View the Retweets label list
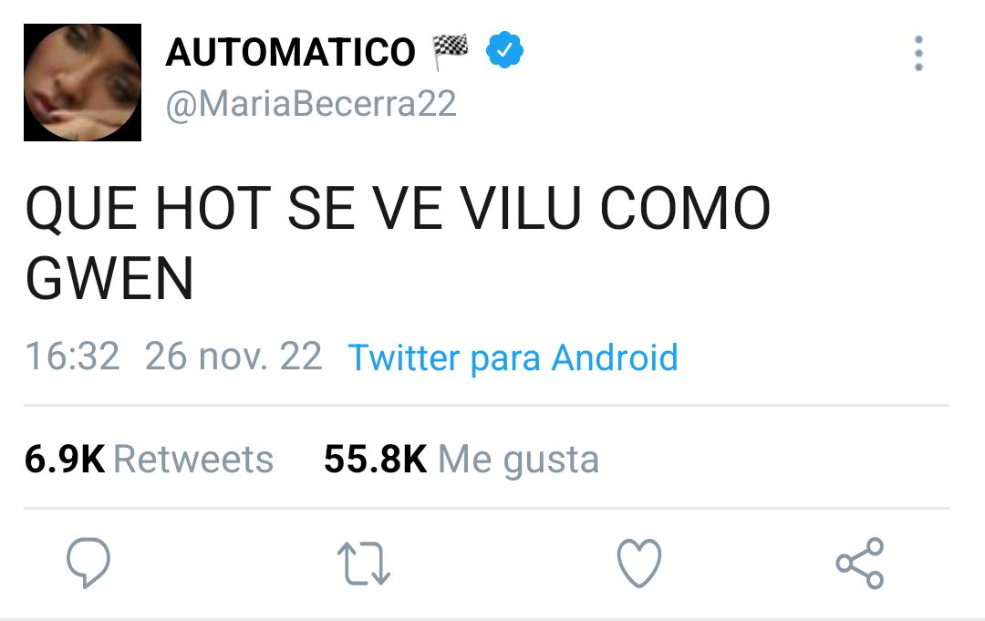 [x=193, y=459]
